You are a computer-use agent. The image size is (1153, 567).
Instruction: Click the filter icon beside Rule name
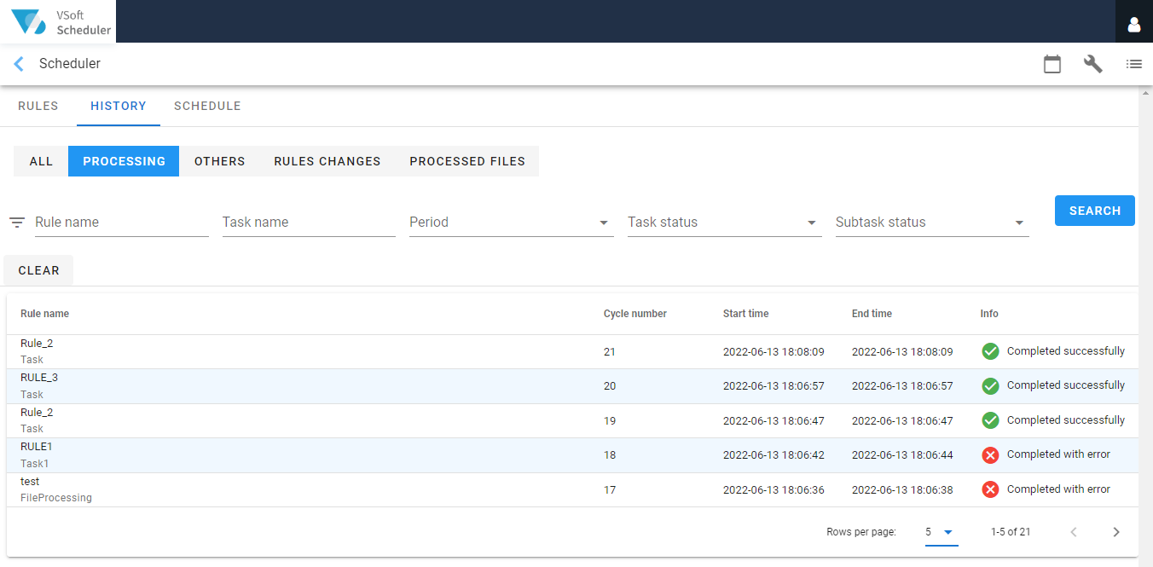17,223
